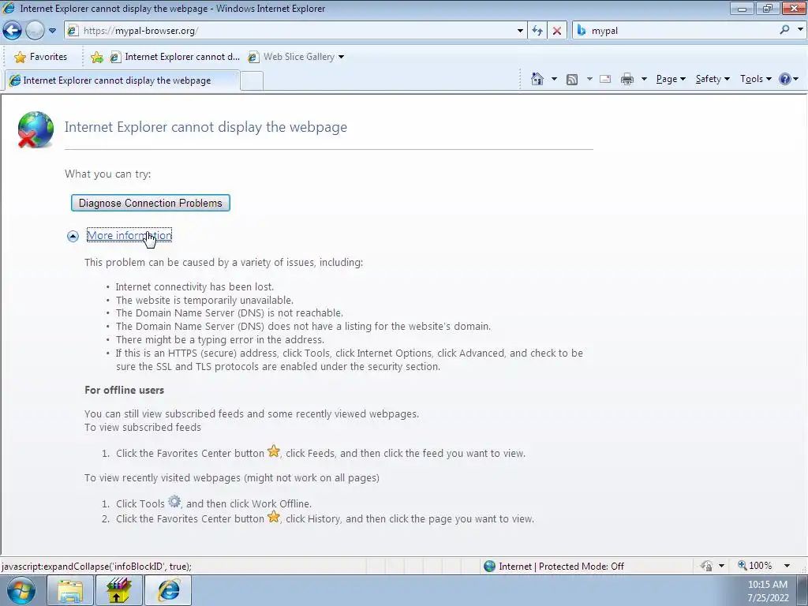Viewport: 808px width, 606px height.
Task: Expand the feeds dropdown arrow
Action: pos(589,79)
